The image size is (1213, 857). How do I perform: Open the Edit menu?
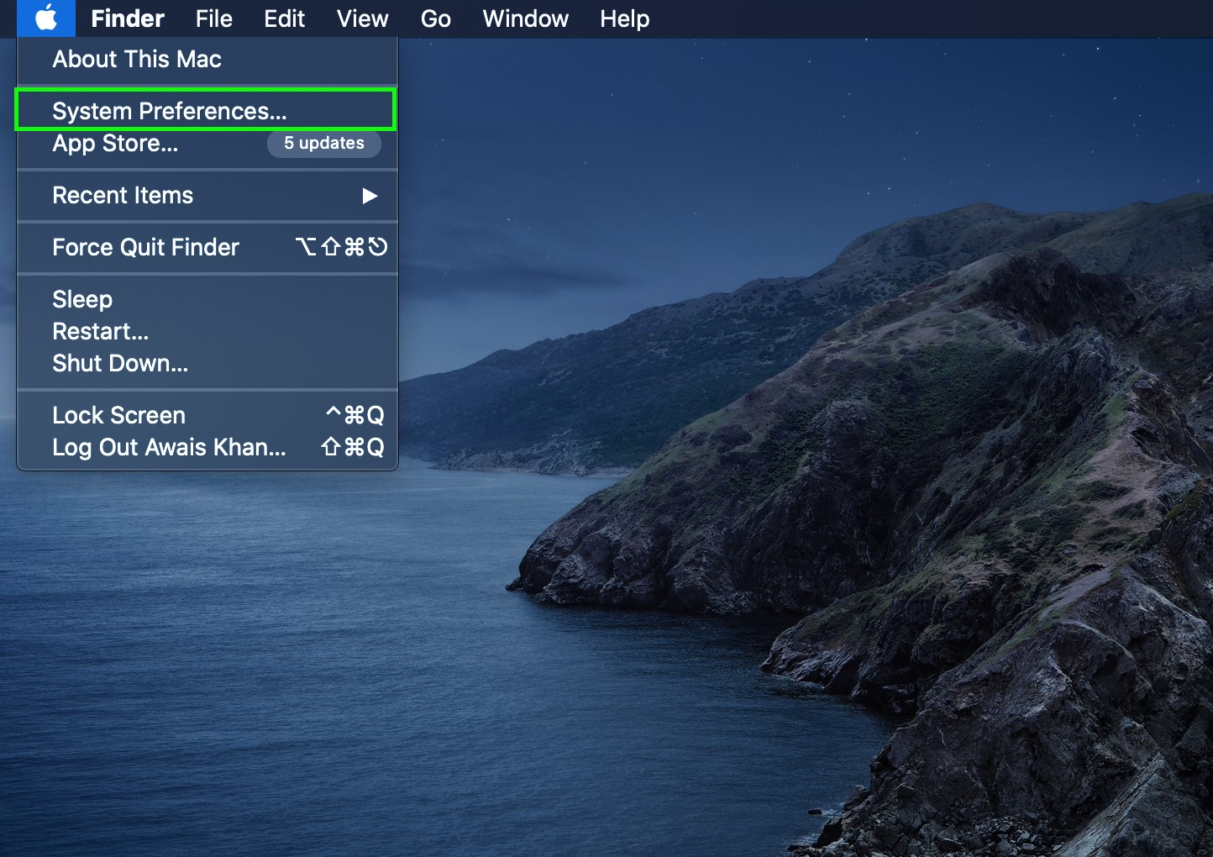click(284, 18)
